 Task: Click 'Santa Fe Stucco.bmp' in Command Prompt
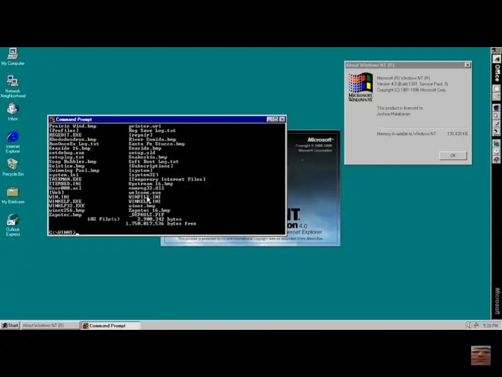pyautogui.click(x=156, y=144)
